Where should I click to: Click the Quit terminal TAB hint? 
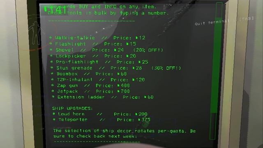pyautogui.click(x=224, y=21)
